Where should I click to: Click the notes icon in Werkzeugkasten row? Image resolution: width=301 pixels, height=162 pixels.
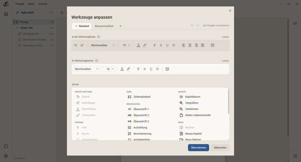(167, 69)
